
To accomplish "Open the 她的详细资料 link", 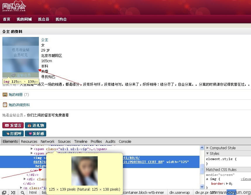I will (19, 105).
